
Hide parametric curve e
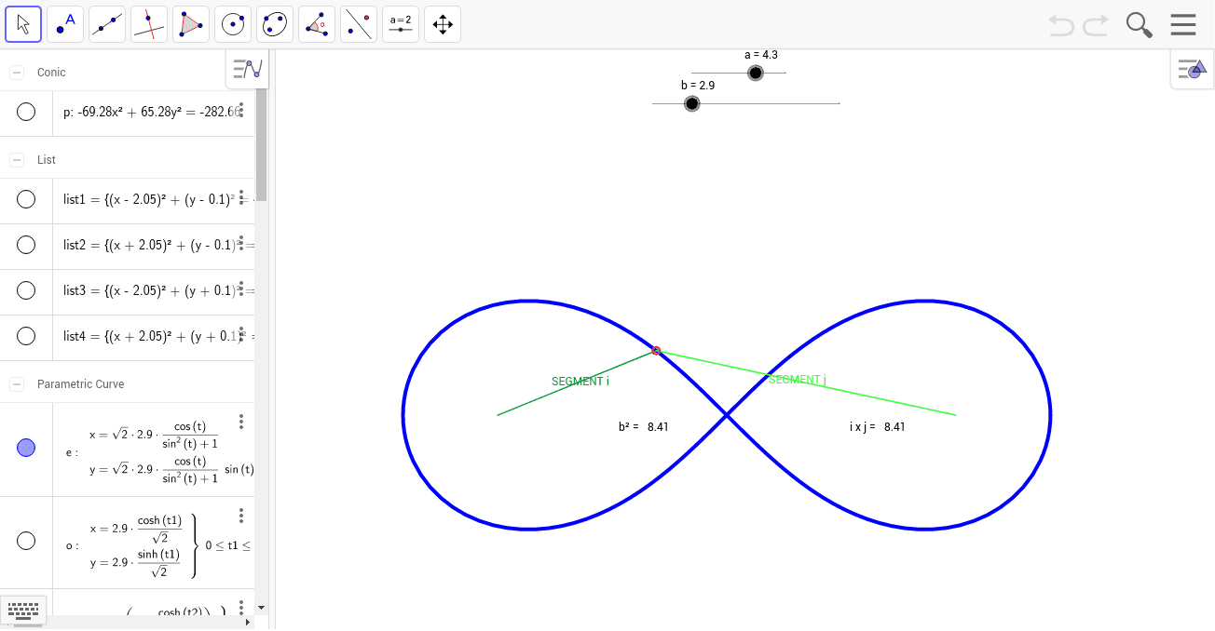[x=26, y=449]
